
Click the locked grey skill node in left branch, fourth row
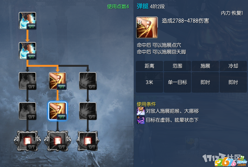click(x=27, y=111)
